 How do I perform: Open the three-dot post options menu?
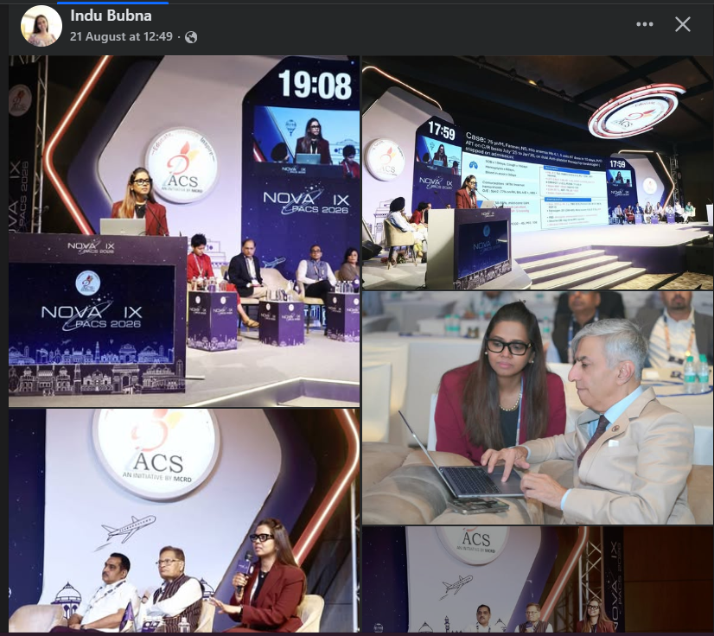click(x=644, y=24)
